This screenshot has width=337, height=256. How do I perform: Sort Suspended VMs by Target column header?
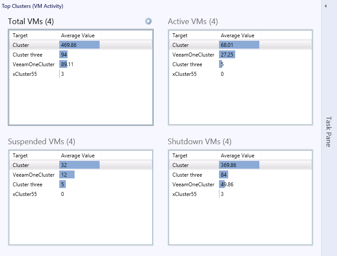click(20, 156)
